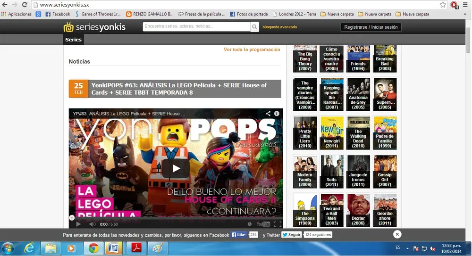Open the Fotos de portada bookmark
Screen dimensions: 472x256
pyautogui.click(x=249, y=14)
